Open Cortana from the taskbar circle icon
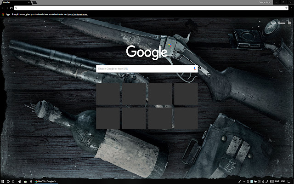Screen dimensions: 294x184 [x=8, y=181]
